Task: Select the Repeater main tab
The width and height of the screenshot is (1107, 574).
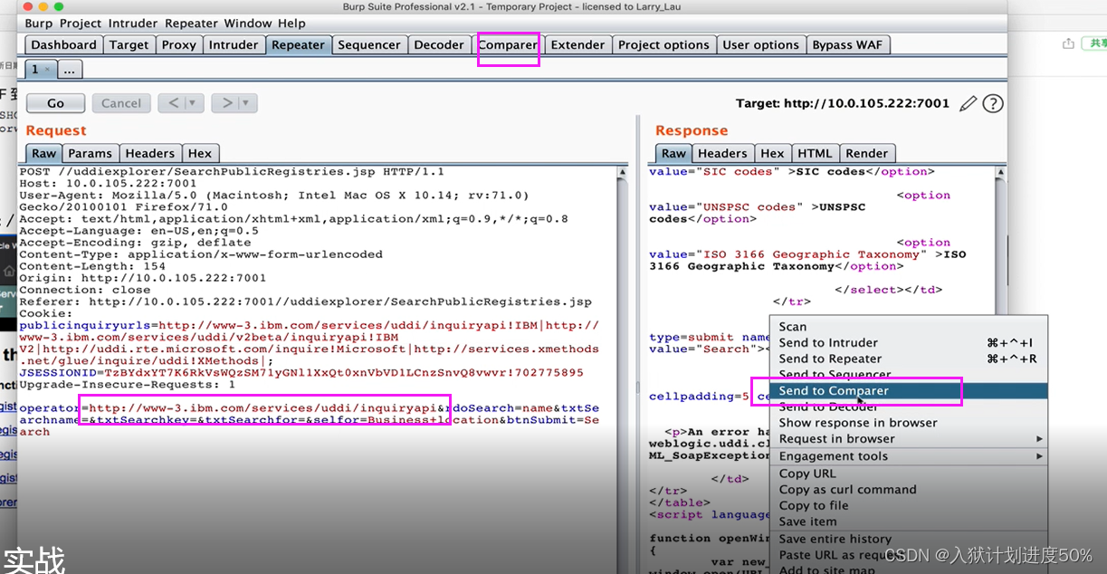Action: pos(298,44)
